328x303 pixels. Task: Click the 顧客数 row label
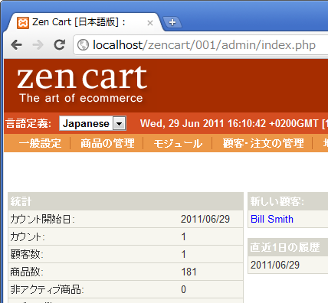pyautogui.click(x=27, y=254)
